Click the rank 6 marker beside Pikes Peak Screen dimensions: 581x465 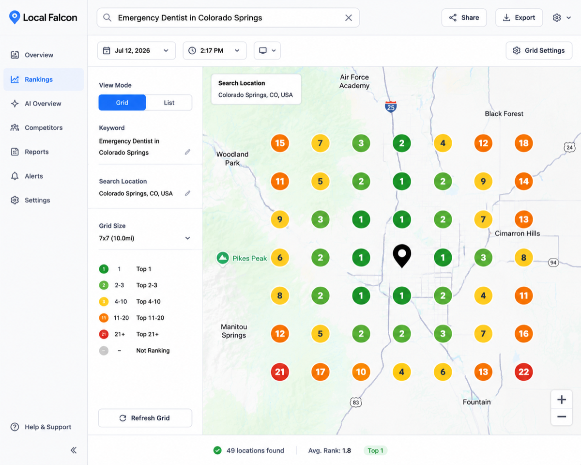point(280,258)
